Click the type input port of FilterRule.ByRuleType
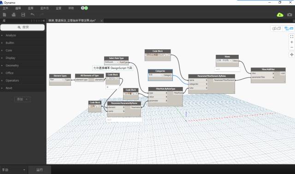 click(158, 93)
